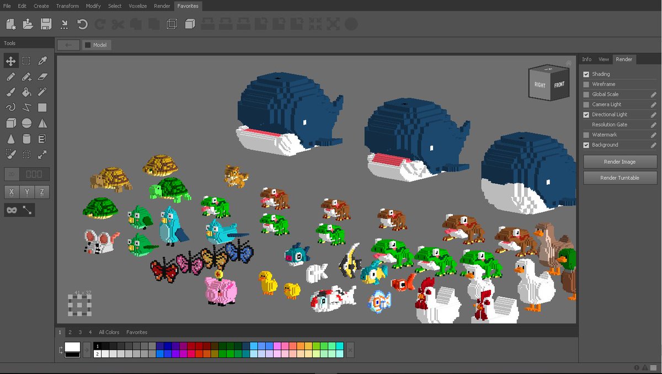Select the Sphere primitive tool
662x374 pixels.
coord(26,124)
